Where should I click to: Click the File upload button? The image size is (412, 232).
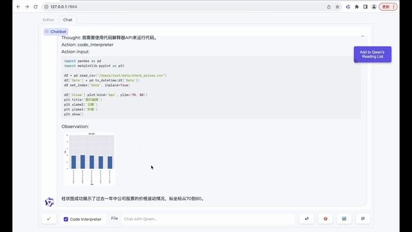pyautogui.click(x=115, y=218)
